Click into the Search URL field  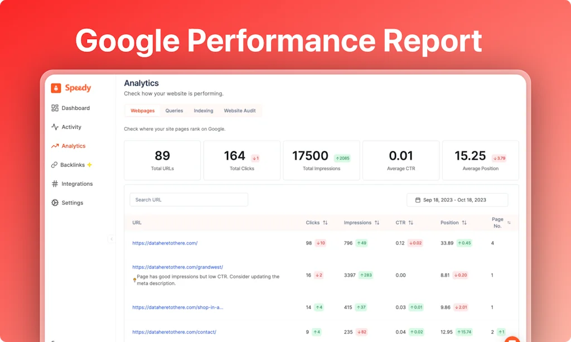point(188,200)
